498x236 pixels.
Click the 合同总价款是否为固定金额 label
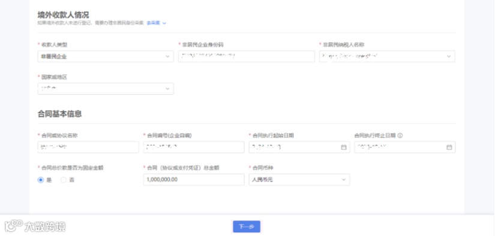pyautogui.click(x=73, y=168)
